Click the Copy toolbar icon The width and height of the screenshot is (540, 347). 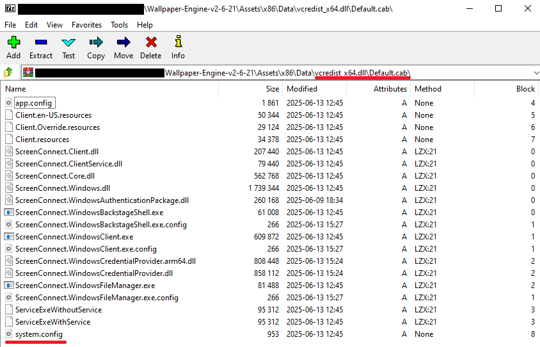click(96, 42)
